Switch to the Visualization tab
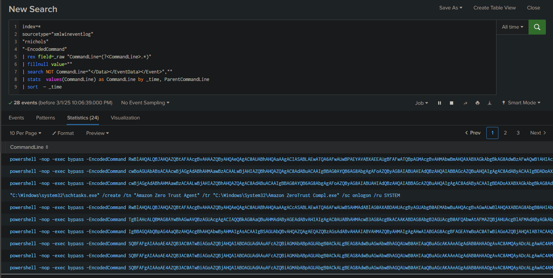This screenshot has width=553, height=278. point(125,118)
